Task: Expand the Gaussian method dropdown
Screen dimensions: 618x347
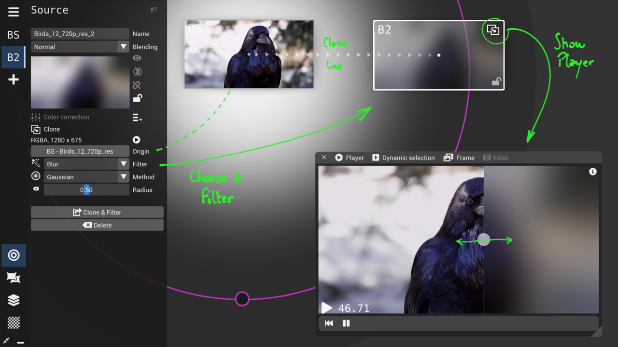Action: (x=86, y=177)
